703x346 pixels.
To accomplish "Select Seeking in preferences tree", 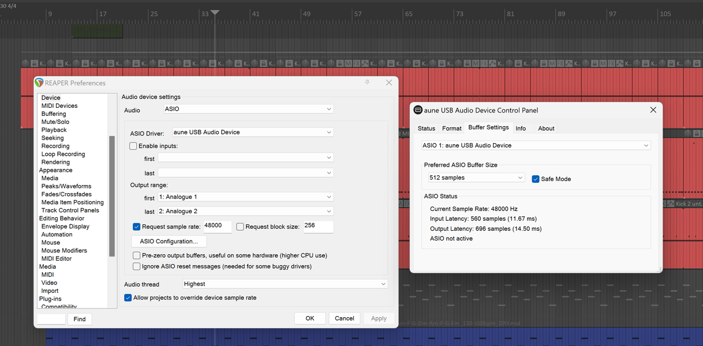I will pyautogui.click(x=53, y=138).
